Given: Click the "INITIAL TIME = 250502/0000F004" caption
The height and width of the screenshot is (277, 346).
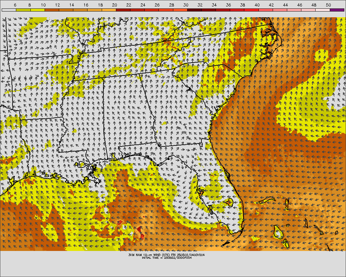Looking at the screenshot, I should coord(167,258).
